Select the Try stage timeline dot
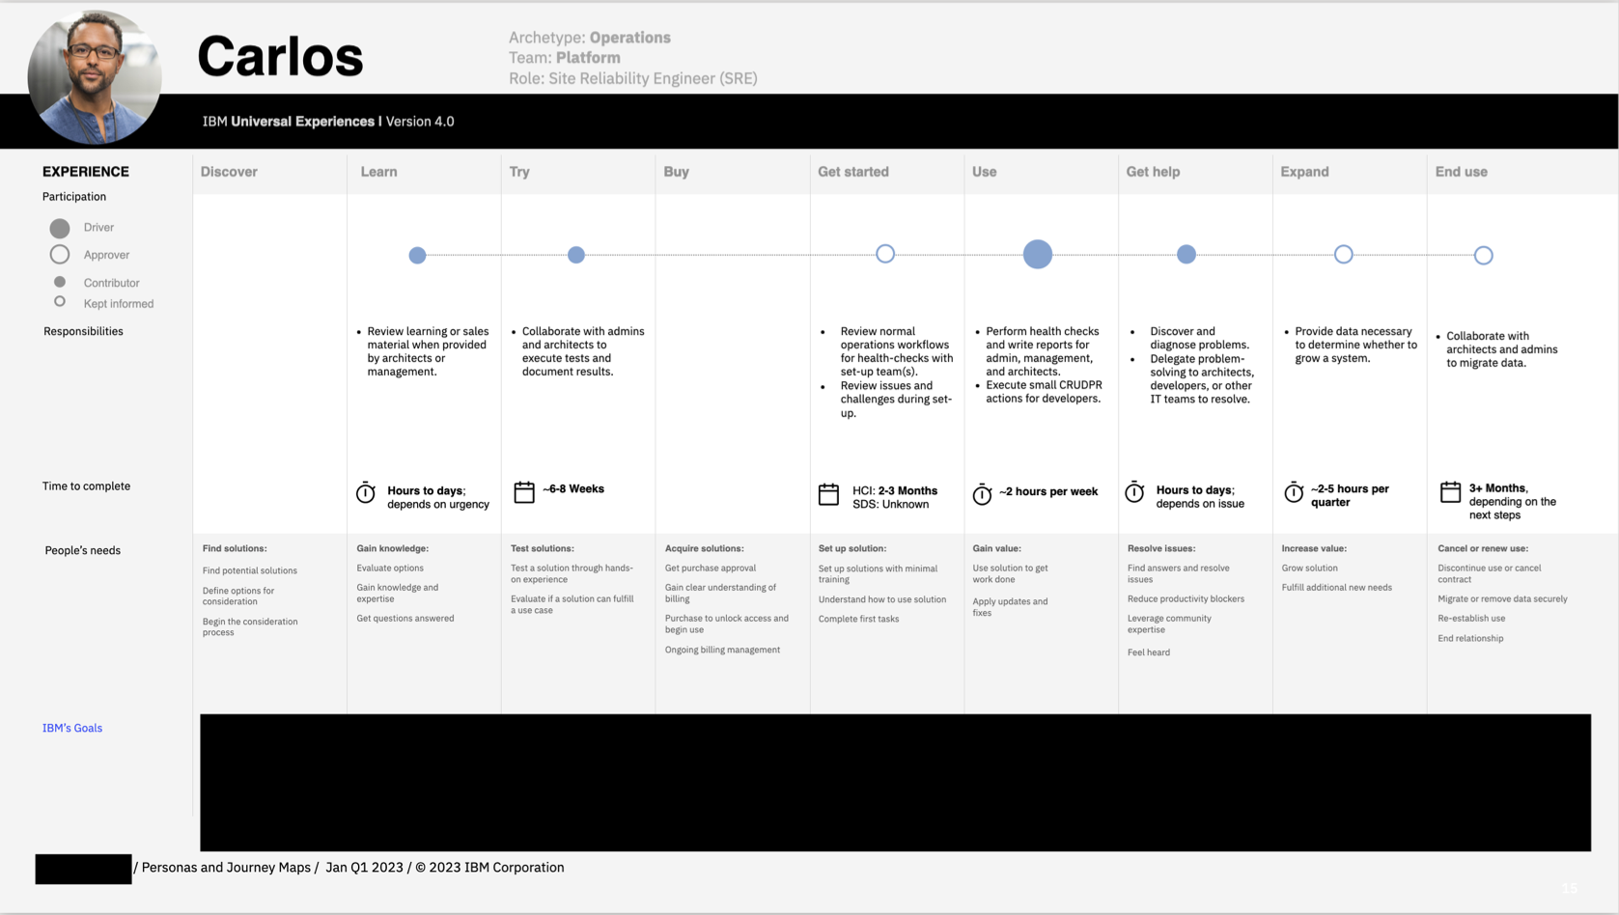This screenshot has width=1619, height=915. [576, 255]
